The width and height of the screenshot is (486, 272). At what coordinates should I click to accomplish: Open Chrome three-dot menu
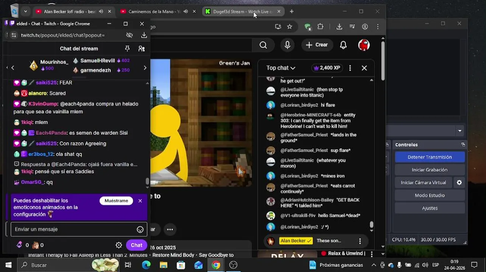[378, 26]
